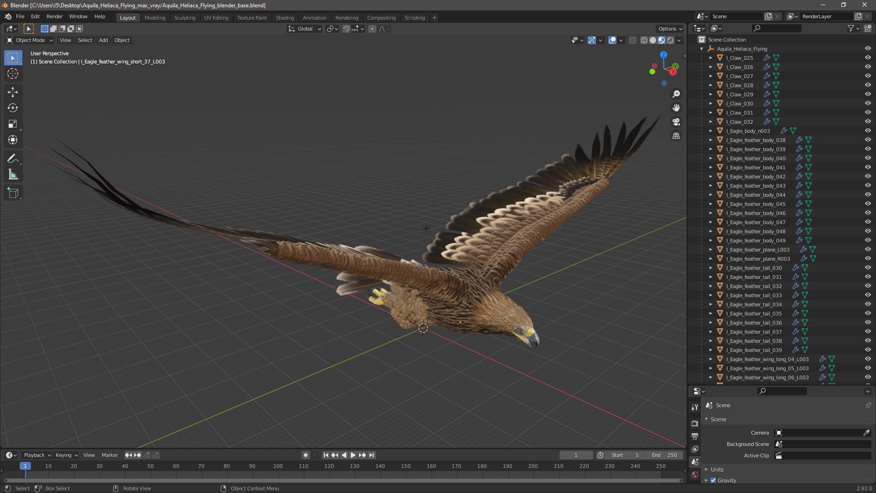
Task: Click the outliner search field
Action: point(777,28)
